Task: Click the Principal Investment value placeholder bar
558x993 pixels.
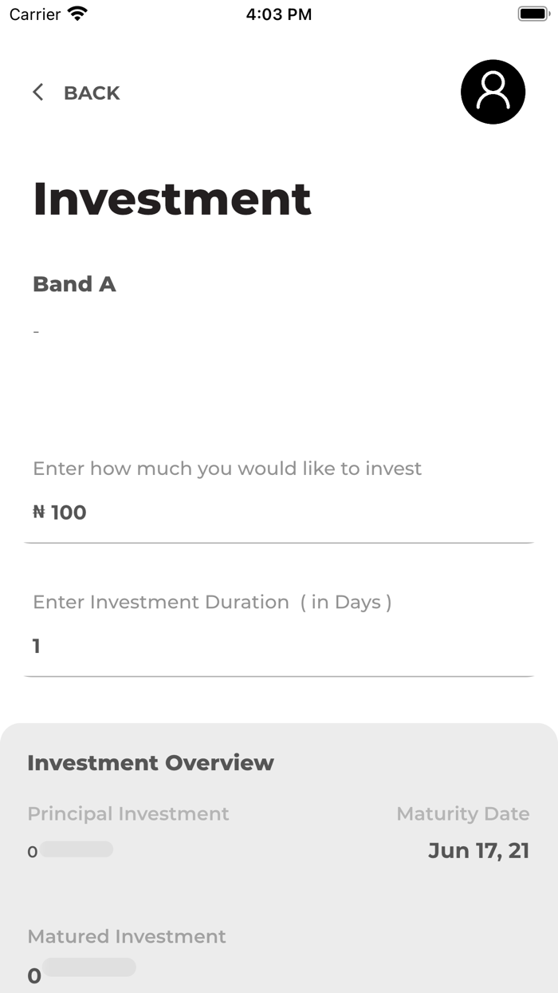Action: click(x=77, y=849)
